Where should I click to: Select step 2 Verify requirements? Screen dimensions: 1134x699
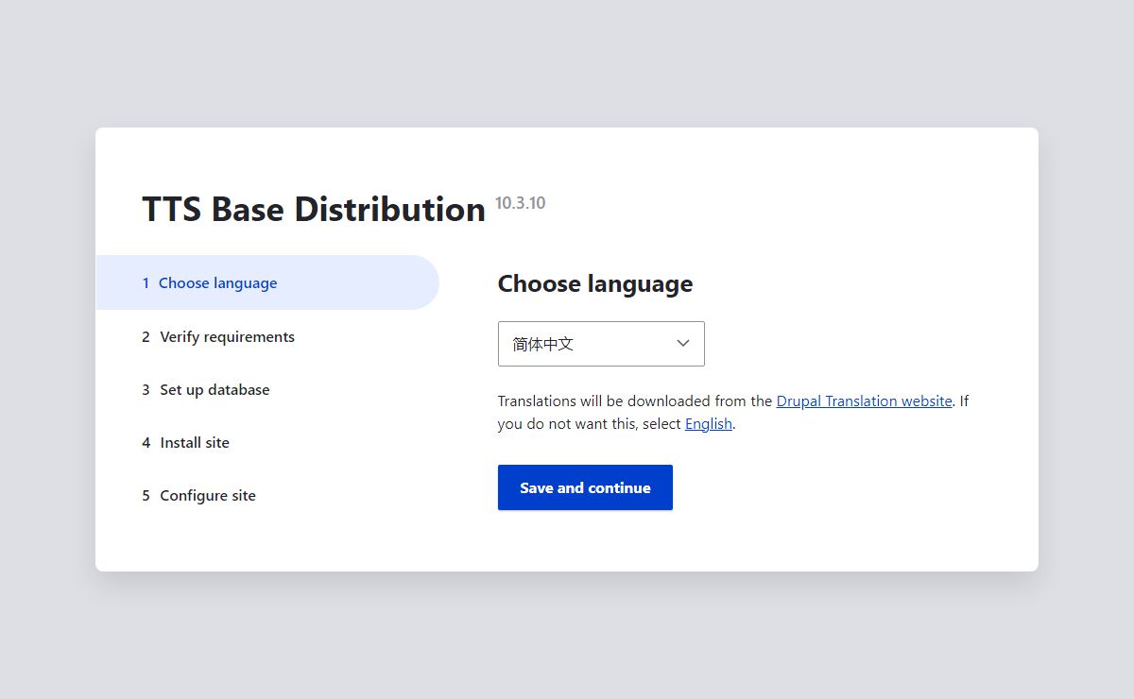coord(218,336)
